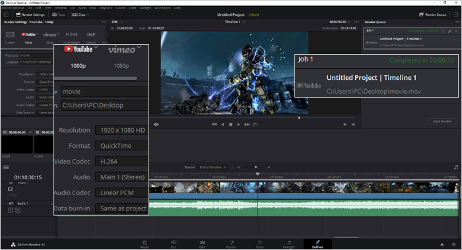Switch to the Cut page

pyautogui.click(x=173, y=244)
